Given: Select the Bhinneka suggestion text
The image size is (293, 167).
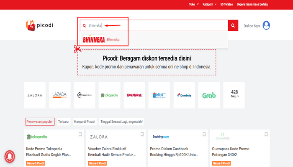Looking at the screenshot, I should point(113,40).
